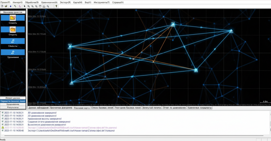
Task: Open the Уравнивание section at sidebar bottom
Action: pos(13,104)
